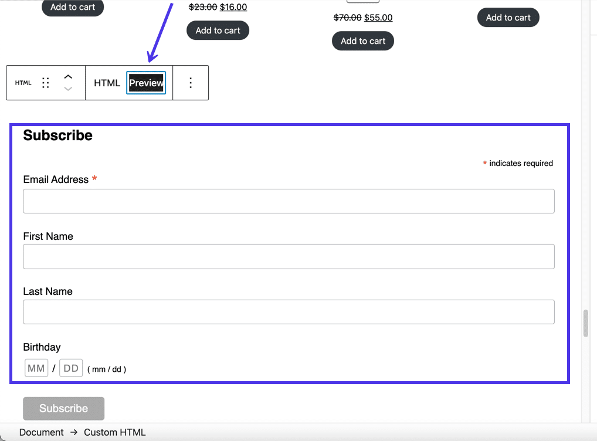The width and height of the screenshot is (597, 441).
Task: Move block up with the up chevron
Action: pyautogui.click(x=68, y=77)
